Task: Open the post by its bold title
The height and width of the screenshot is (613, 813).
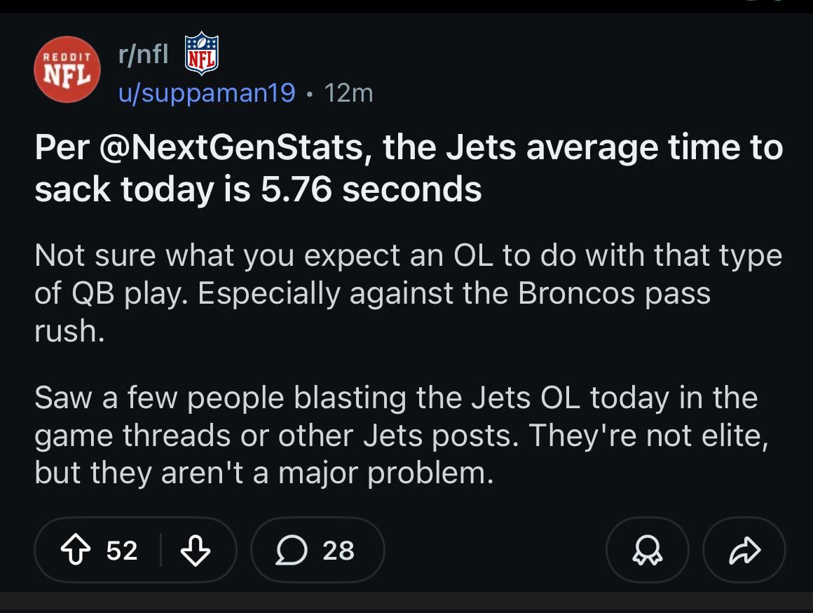Action: pos(408,168)
